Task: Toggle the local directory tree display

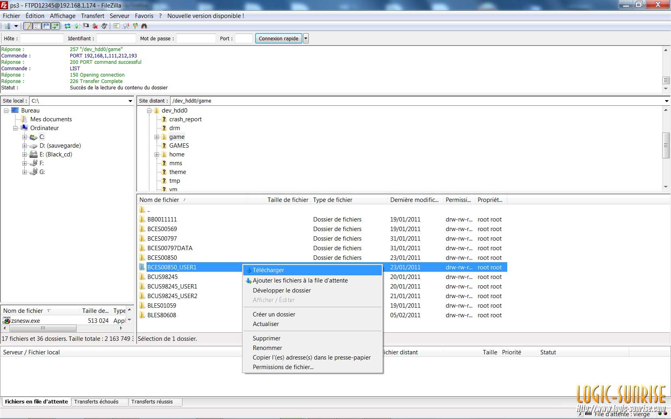Action: [x=37, y=26]
